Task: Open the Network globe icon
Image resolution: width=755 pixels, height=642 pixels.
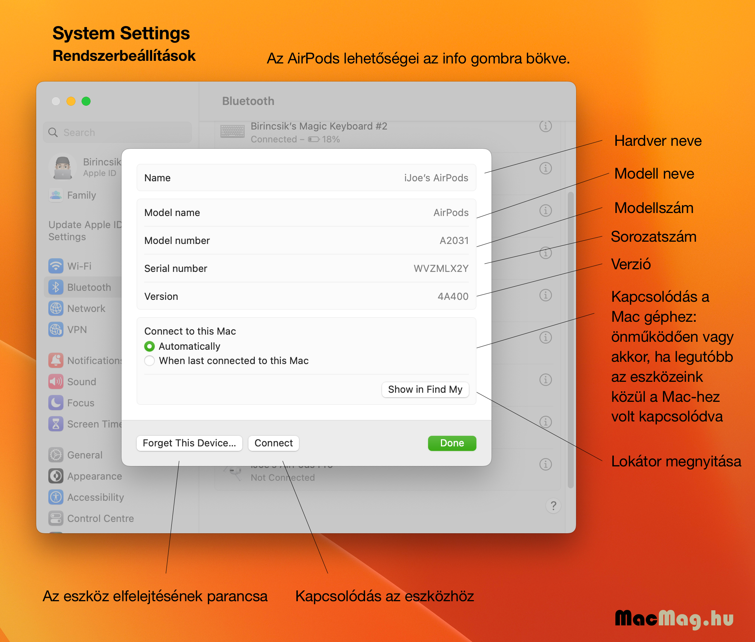Action: (x=56, y=308)
